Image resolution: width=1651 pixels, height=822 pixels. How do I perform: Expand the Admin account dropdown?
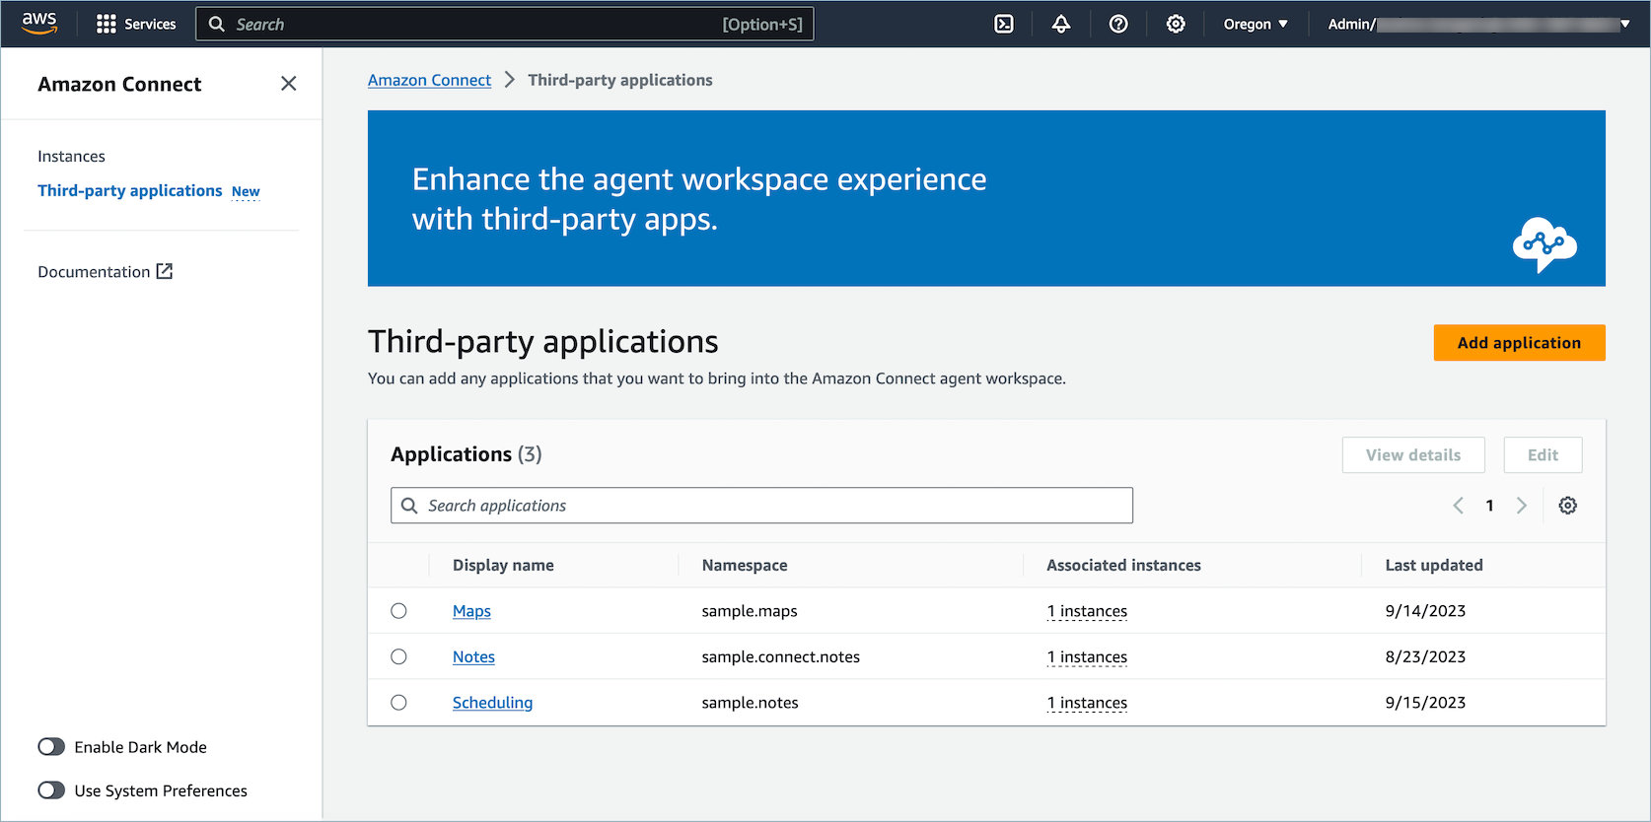click(x=1478, y=24)
